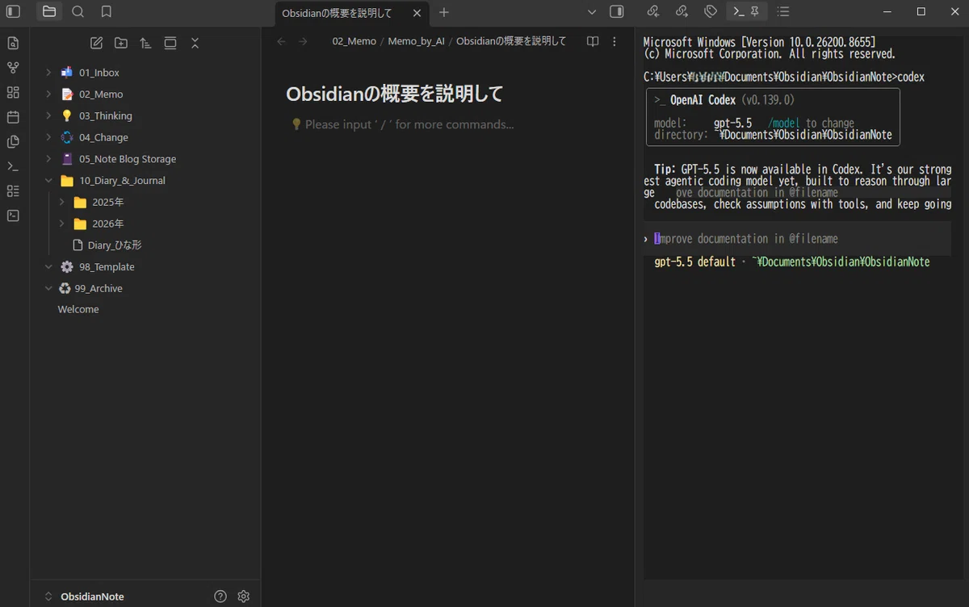Viewport: 969px width, 607px height.
Task: Open outline tab in right sidebar
Action: point(782,11)
